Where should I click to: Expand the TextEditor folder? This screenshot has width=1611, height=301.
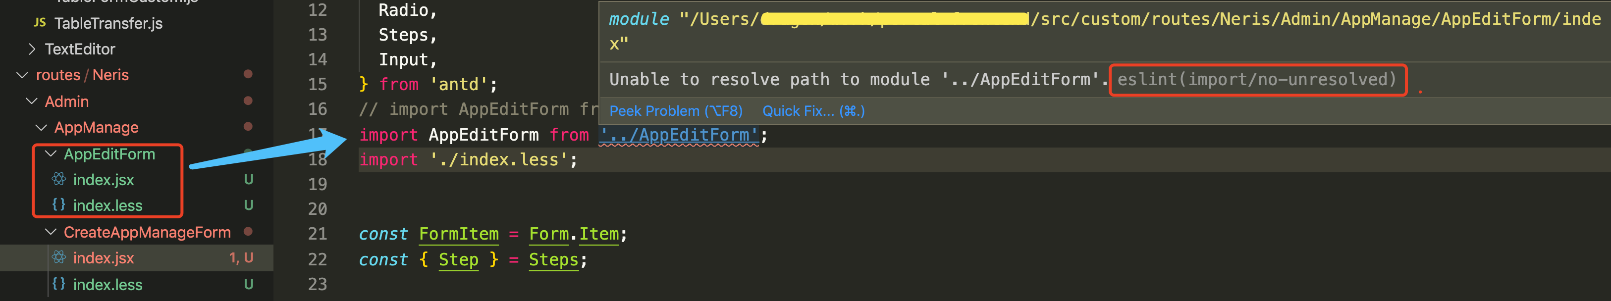(x=32, y=49)
